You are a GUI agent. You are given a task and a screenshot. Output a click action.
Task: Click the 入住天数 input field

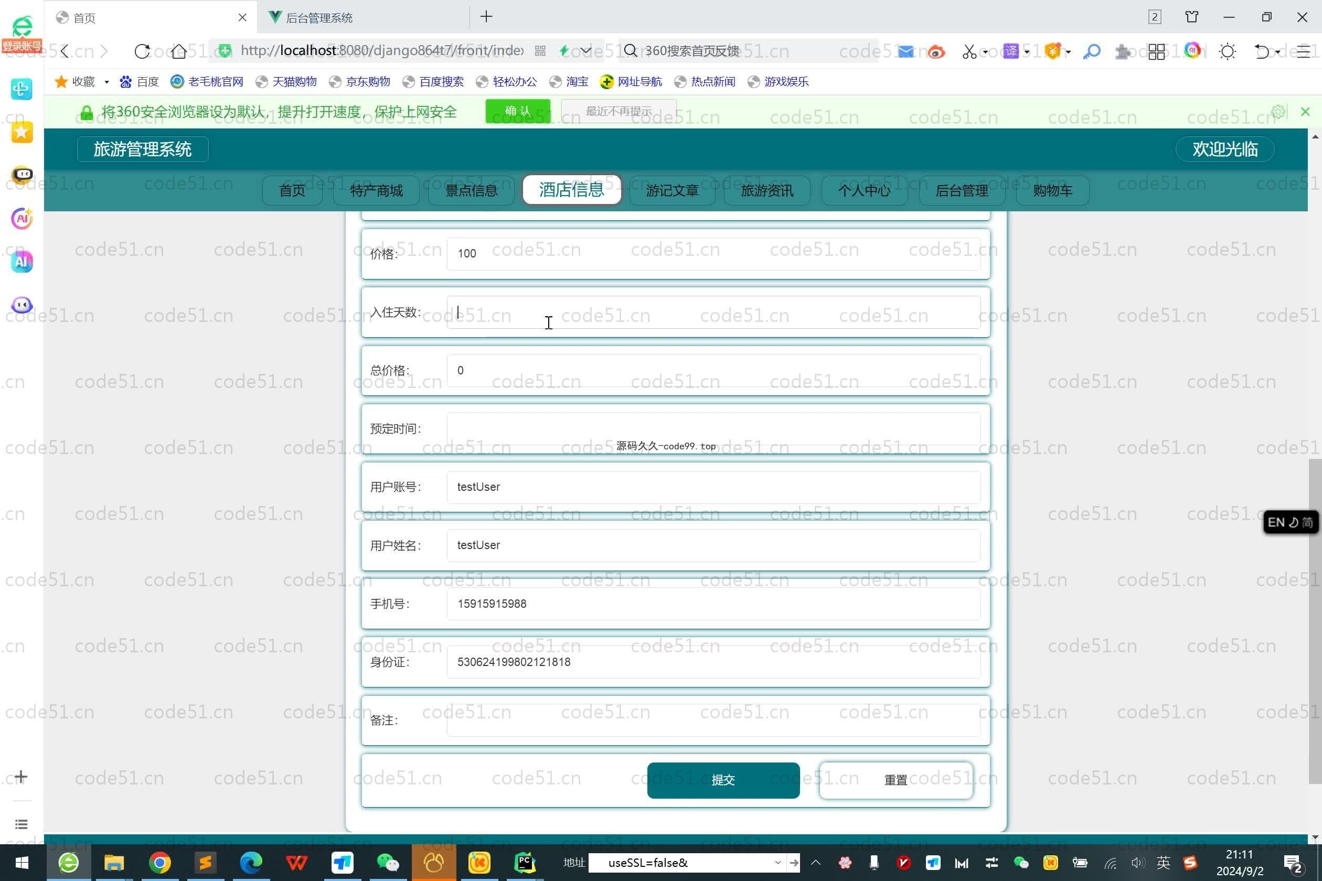[714, 312]
